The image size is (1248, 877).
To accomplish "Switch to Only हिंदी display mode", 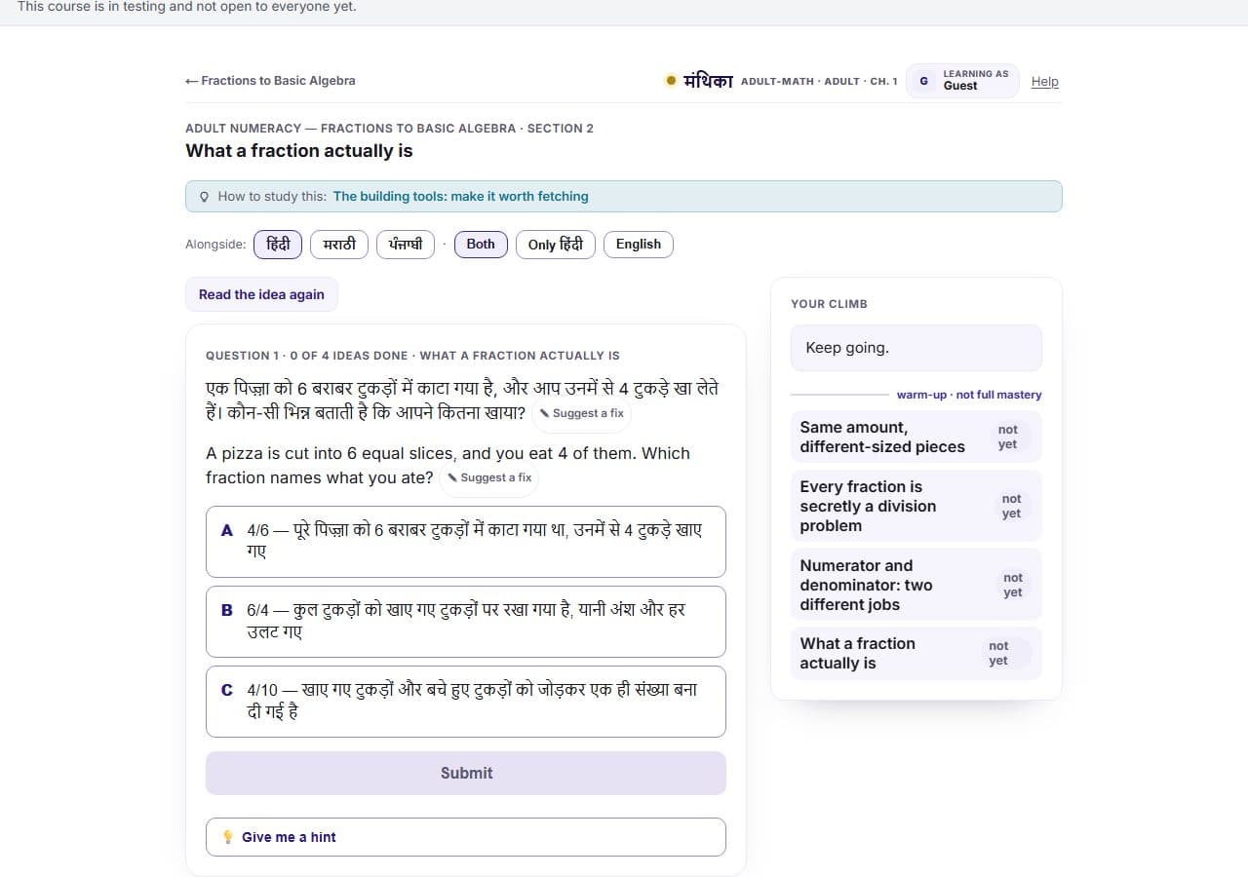I will coord(556,245).
